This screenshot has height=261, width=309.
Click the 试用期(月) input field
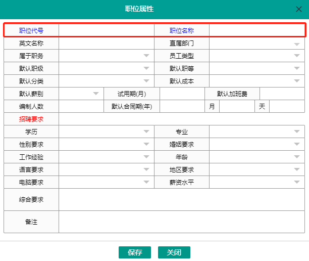(x=182, y=94)
